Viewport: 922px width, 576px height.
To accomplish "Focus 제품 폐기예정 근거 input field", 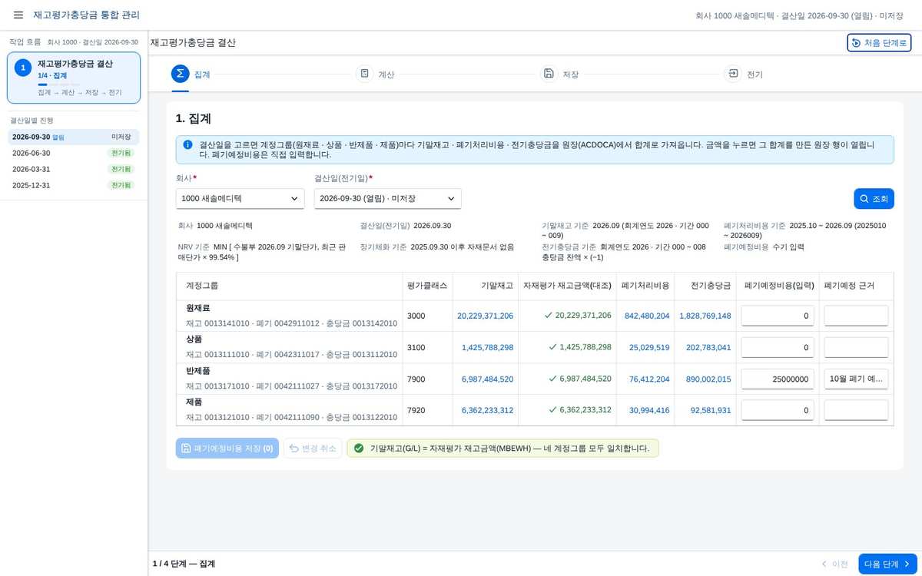I will (856, 410).
